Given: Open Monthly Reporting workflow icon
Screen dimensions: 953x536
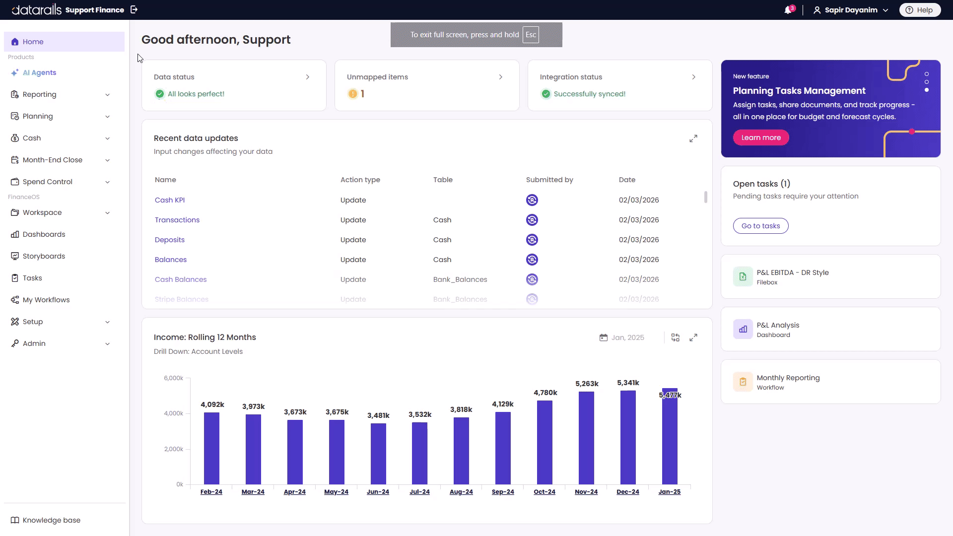Looking at the screenshot, I should click(743, 382).
